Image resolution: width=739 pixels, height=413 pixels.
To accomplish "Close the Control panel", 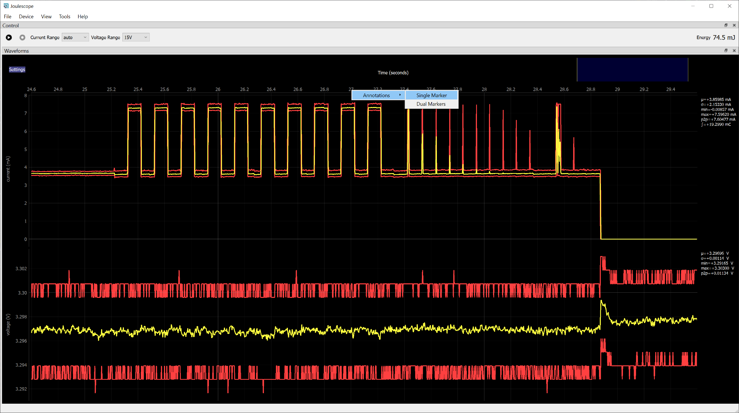I will pyautogui.click(x=734, y=25).
